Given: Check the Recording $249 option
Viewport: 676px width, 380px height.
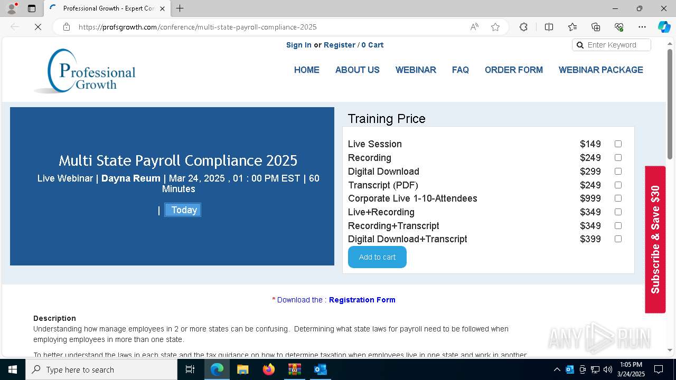Looking at the screenshot, I should [618, 158].
